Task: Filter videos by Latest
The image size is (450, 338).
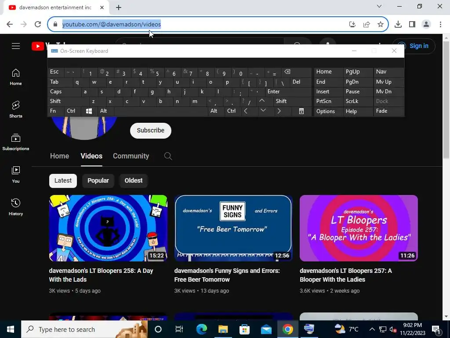Action: 63,181
